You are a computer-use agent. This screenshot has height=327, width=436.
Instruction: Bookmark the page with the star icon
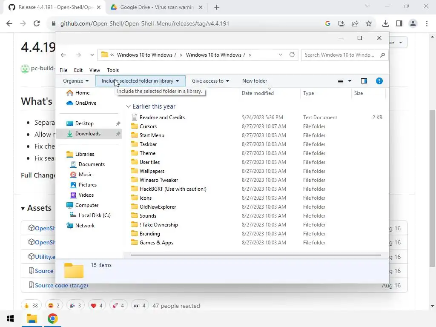pyautogui.click(x=369, y=24)
